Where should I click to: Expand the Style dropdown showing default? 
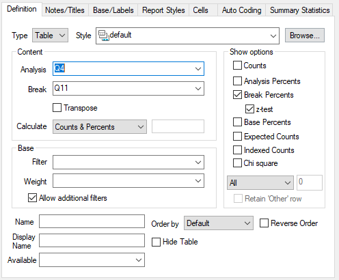coord(187,36)
